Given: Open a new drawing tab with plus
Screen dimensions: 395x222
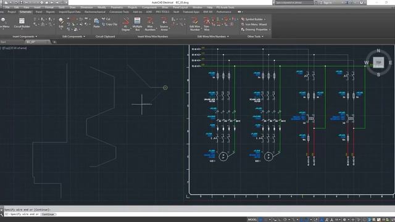Looking at the screenshot, I should tap(54, 42).
